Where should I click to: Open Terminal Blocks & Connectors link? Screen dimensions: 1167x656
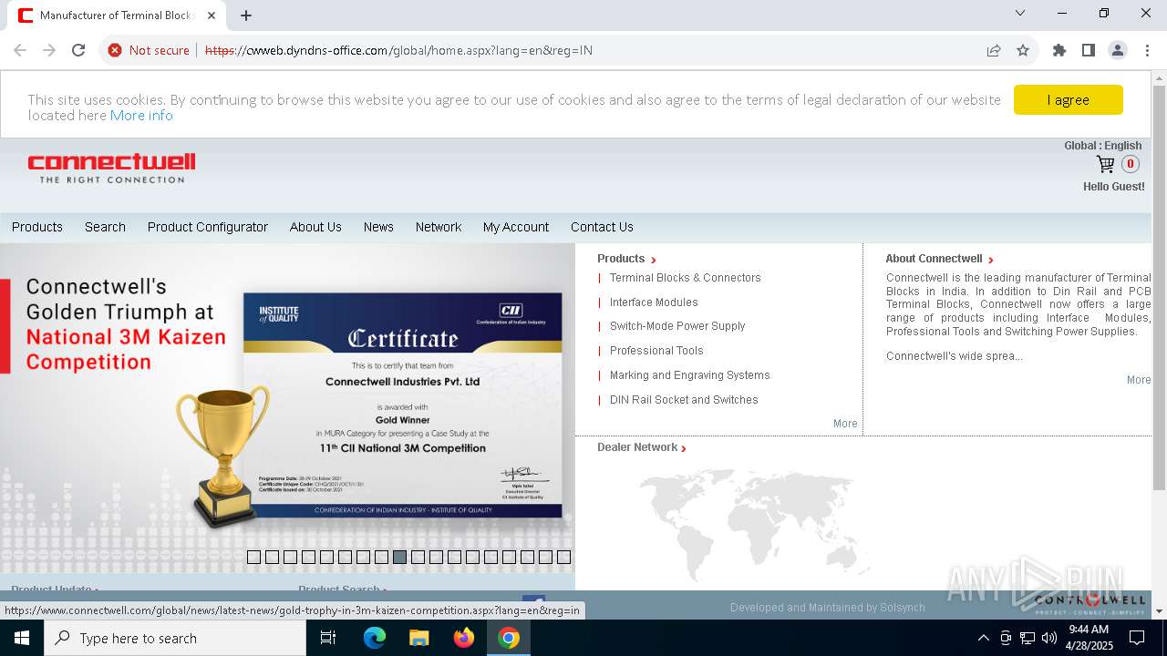[685, 278]
